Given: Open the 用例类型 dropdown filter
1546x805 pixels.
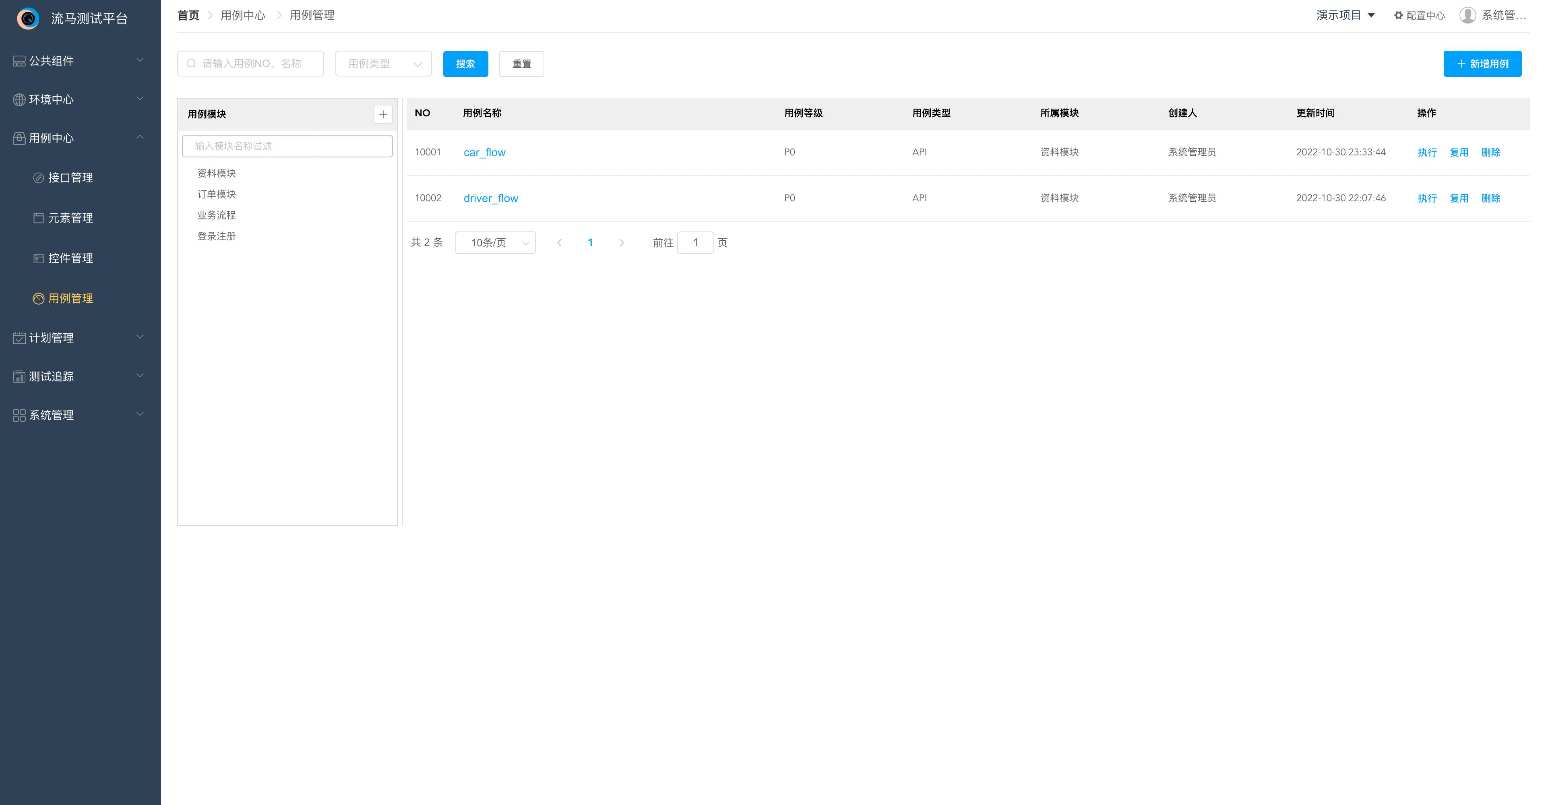Looking at the screenshot, I should coord(383,64).
